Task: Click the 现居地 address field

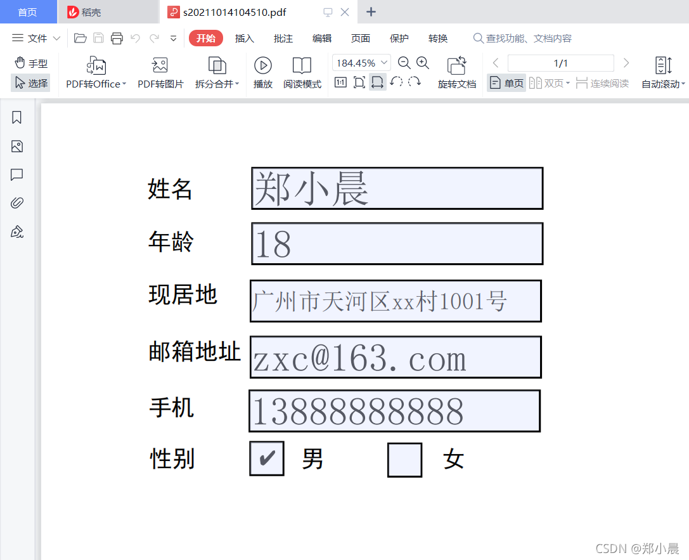Action: [396, 301]
